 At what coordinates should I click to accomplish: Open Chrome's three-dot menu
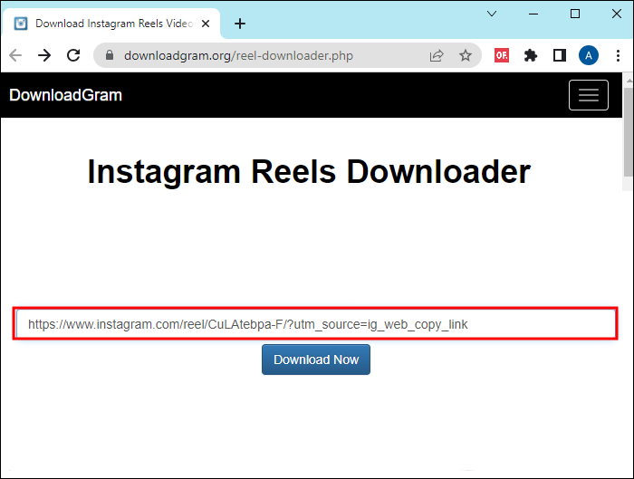[x=618, y=55]
